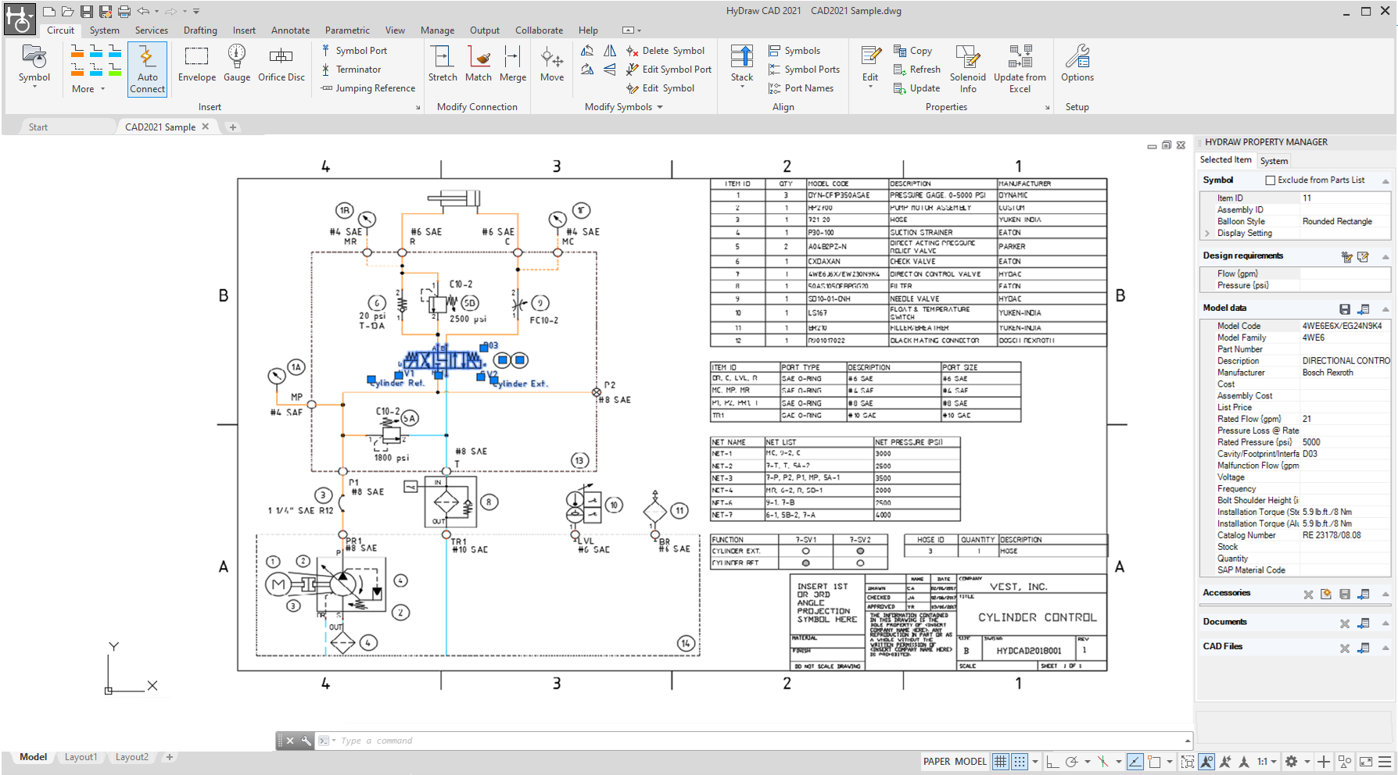Image resolution: width=1398 pixels, height=775 pixels.
Task: Insert a Gauge symbol
Action: click(237, 62)
